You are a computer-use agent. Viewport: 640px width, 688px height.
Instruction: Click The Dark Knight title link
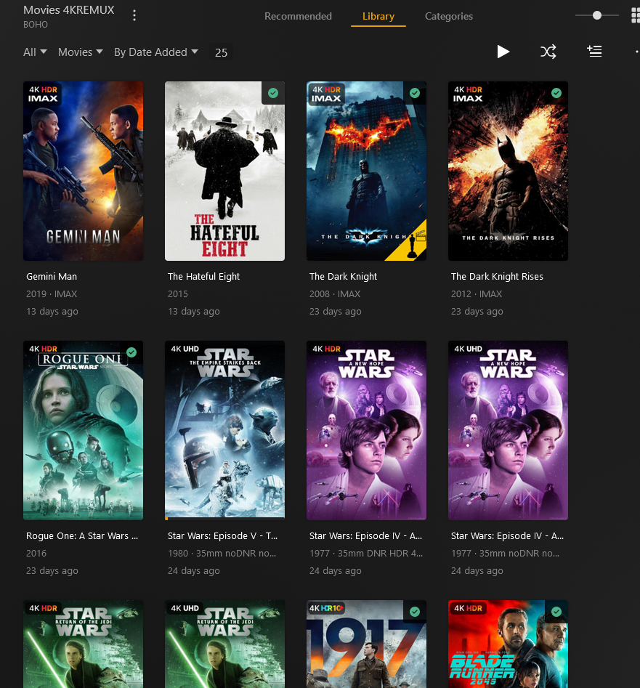pyautogui.click(x=343, y=276)
